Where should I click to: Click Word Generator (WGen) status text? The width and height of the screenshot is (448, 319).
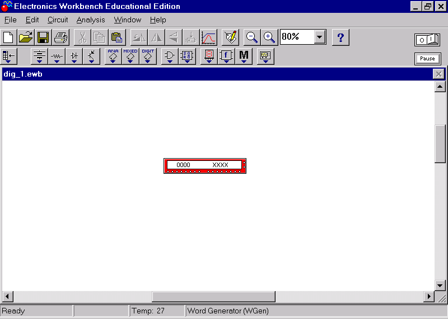[228, 311]
